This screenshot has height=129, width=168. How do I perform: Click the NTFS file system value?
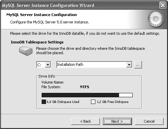click(x=85, y=87)
